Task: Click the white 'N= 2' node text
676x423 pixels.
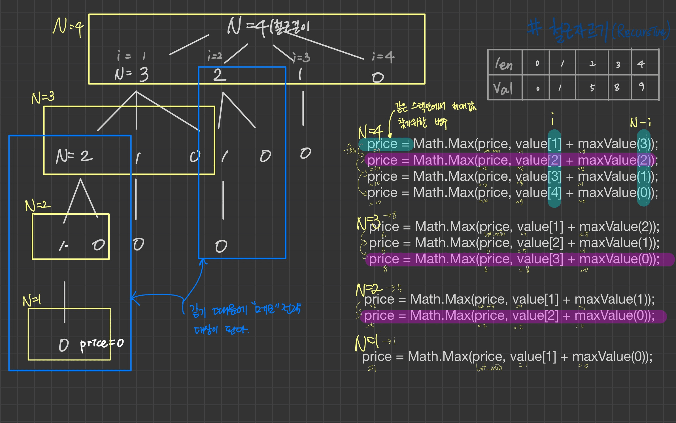Action: (74, 156)
